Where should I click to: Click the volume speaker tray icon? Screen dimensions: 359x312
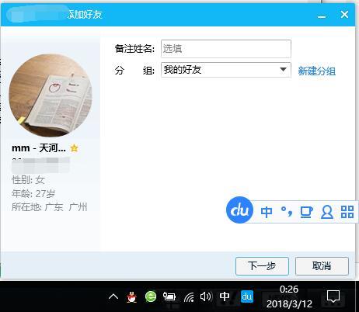coord(206,296)
